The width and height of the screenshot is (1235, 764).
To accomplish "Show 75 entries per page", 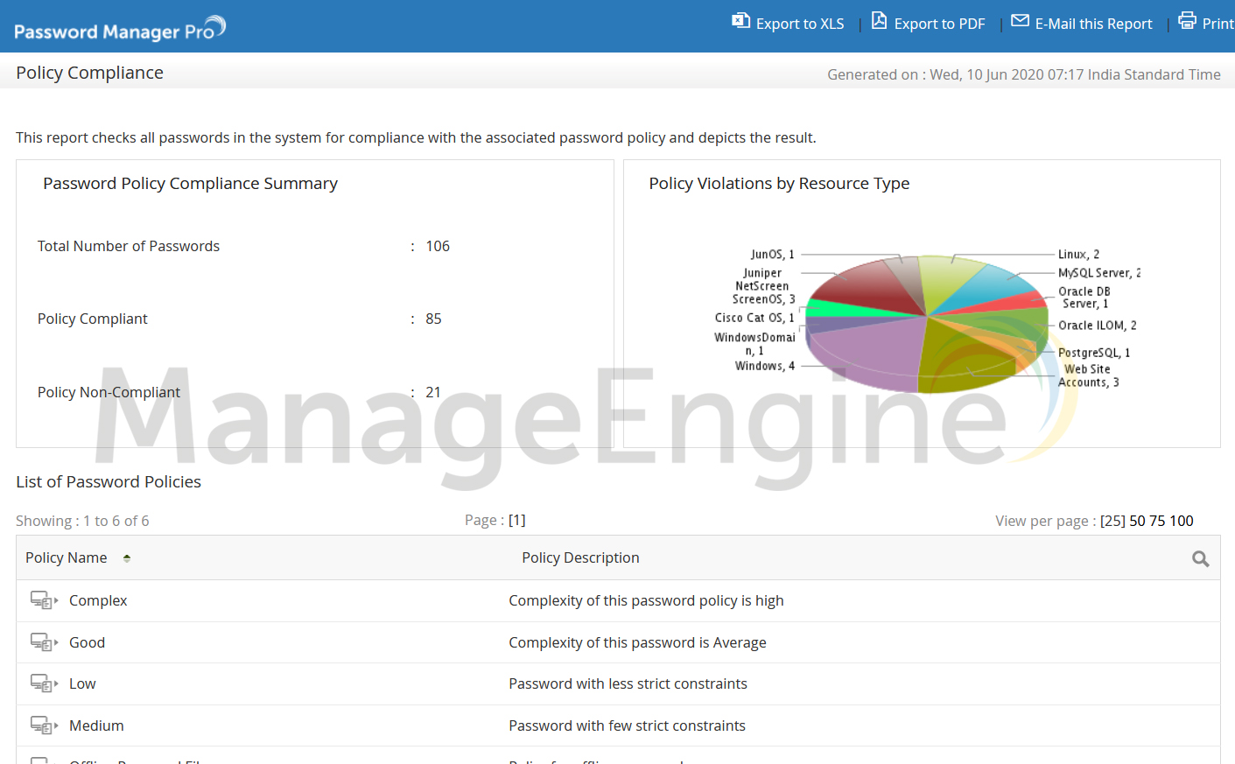I will tap(1157, 521).
